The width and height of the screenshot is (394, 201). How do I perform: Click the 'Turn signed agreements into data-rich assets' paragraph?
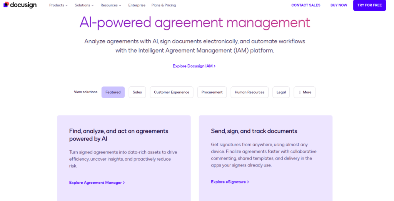click(x=123, y=159)
